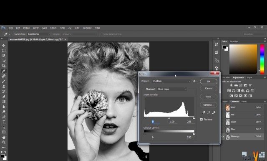This screenshot has width=267, height=161.
Task: Open the File menu
Action: [x=11, y=28]
